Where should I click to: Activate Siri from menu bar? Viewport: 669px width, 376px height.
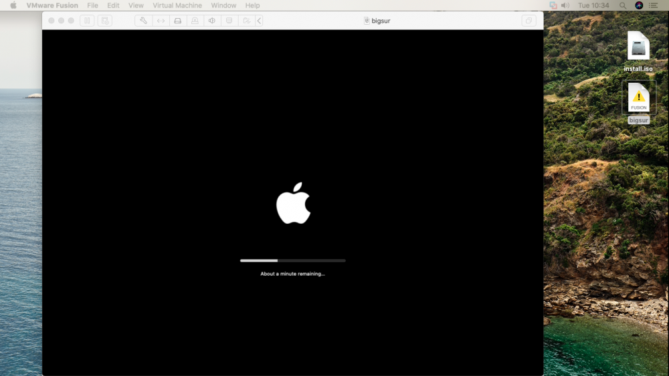coord(639,5)
